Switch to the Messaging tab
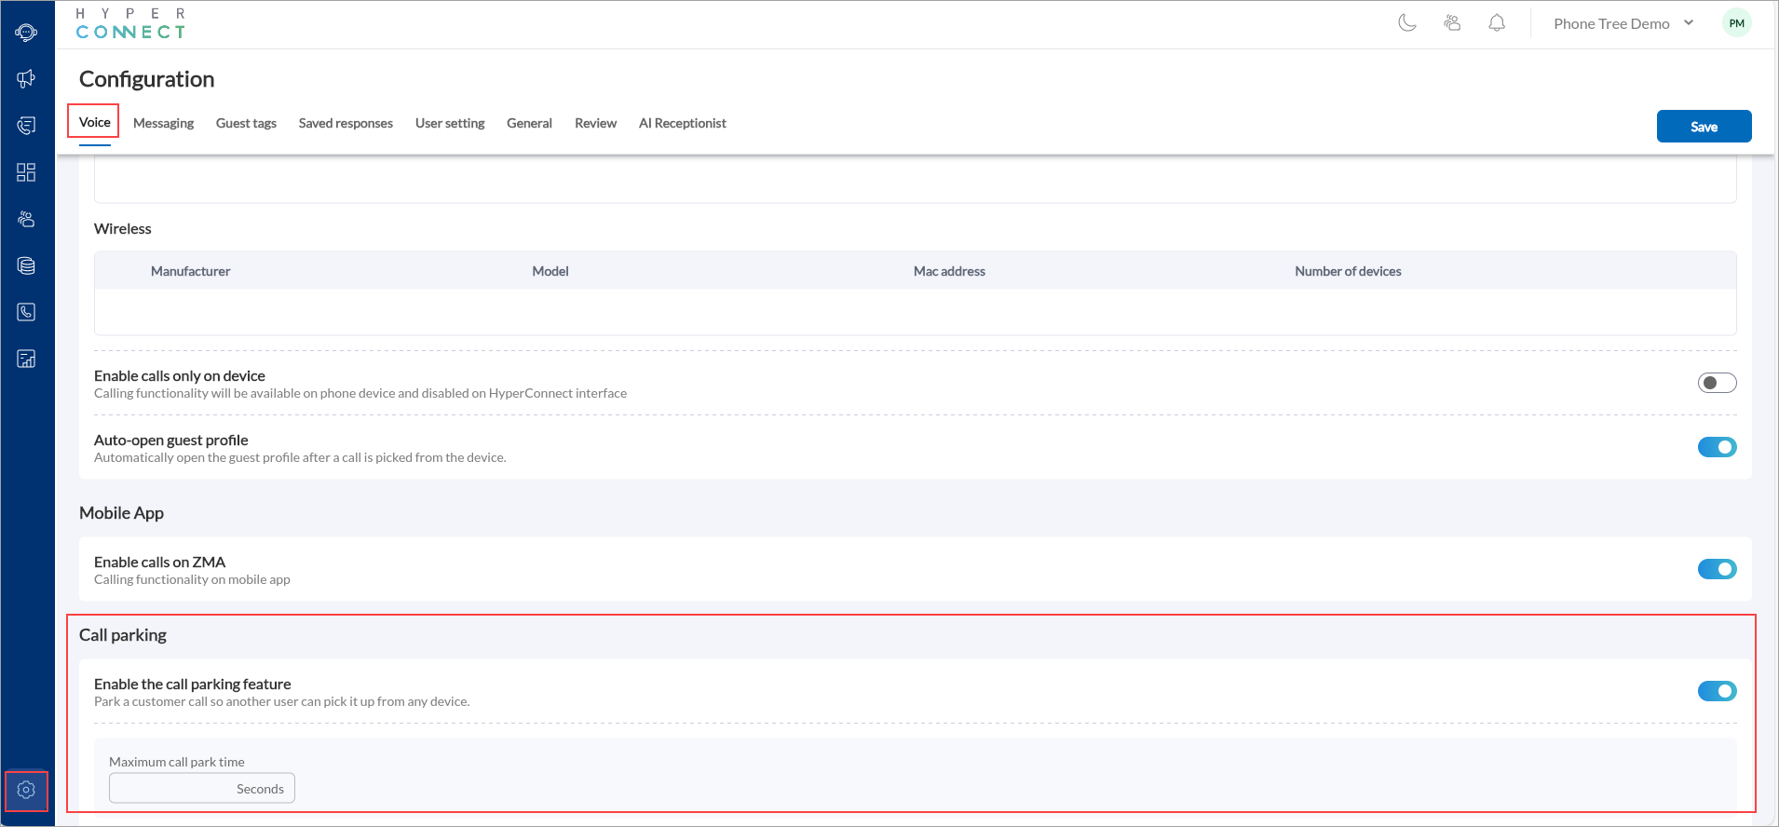 pos(163,123)
